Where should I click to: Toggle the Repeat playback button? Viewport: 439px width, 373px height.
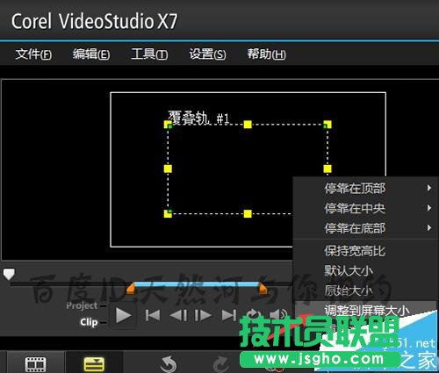click(254, 314)
